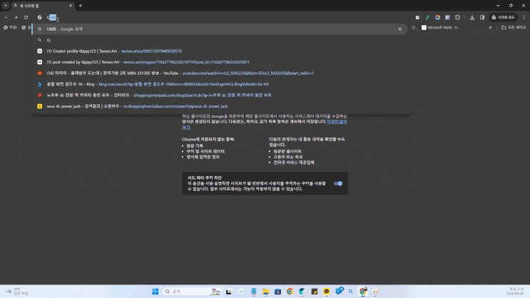
Task: Click the first white-square extension icon in the toolbar
Action: [x=417, y=17]
